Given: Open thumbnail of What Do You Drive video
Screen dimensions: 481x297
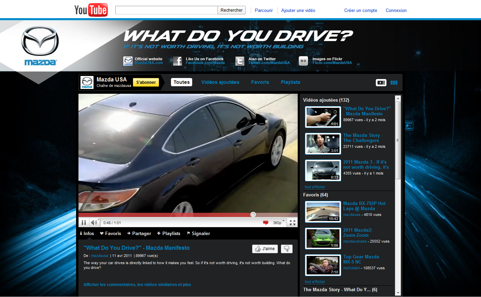Looking at the screenshot, I should pos(323,117).
